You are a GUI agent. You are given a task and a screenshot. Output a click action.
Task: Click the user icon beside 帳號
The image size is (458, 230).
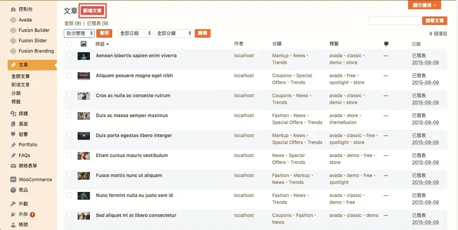tap(13, 225)
